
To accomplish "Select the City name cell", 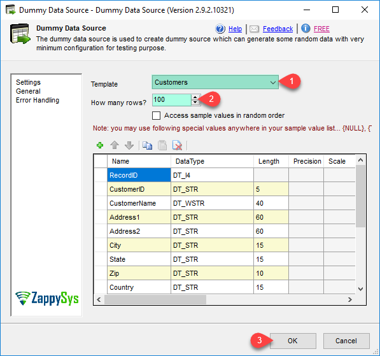I will pyautogui.click(x=139, y=245).
